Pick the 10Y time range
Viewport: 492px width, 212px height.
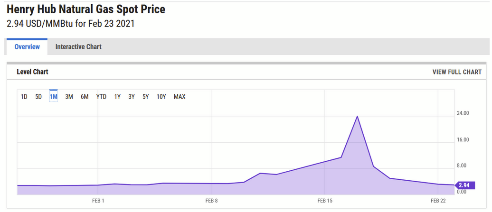(161, 97)
